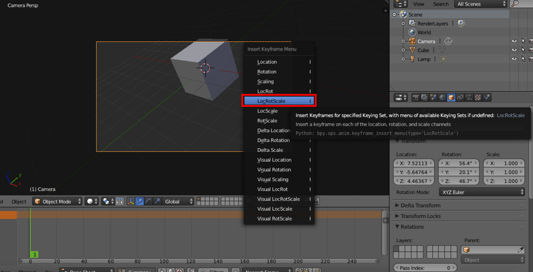Open the viewport shading sphere dropdown
This screenshot has width=533, height=272.
92,201
